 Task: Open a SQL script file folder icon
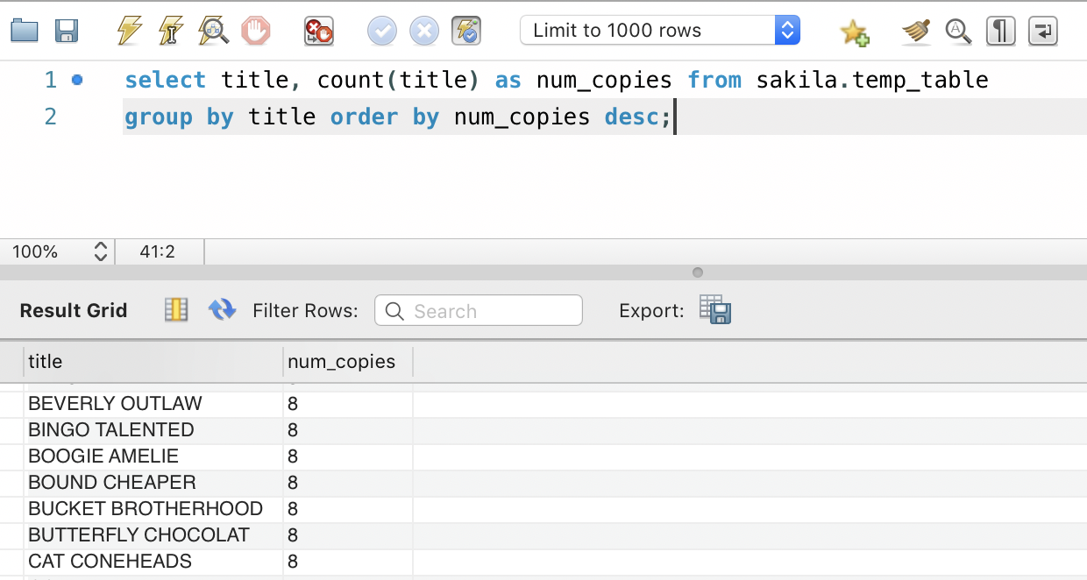point(25,32)
